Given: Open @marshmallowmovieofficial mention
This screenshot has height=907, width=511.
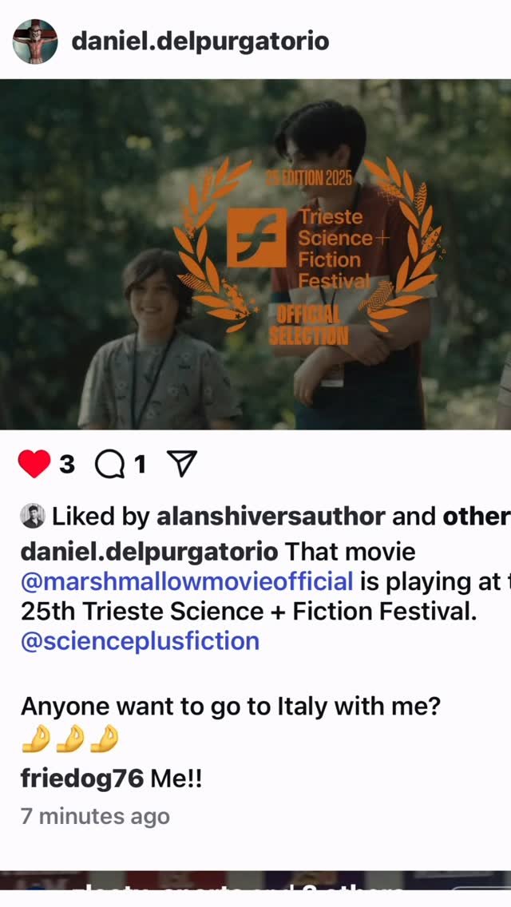Looking at the screenshot, I should tap(186, 580).
